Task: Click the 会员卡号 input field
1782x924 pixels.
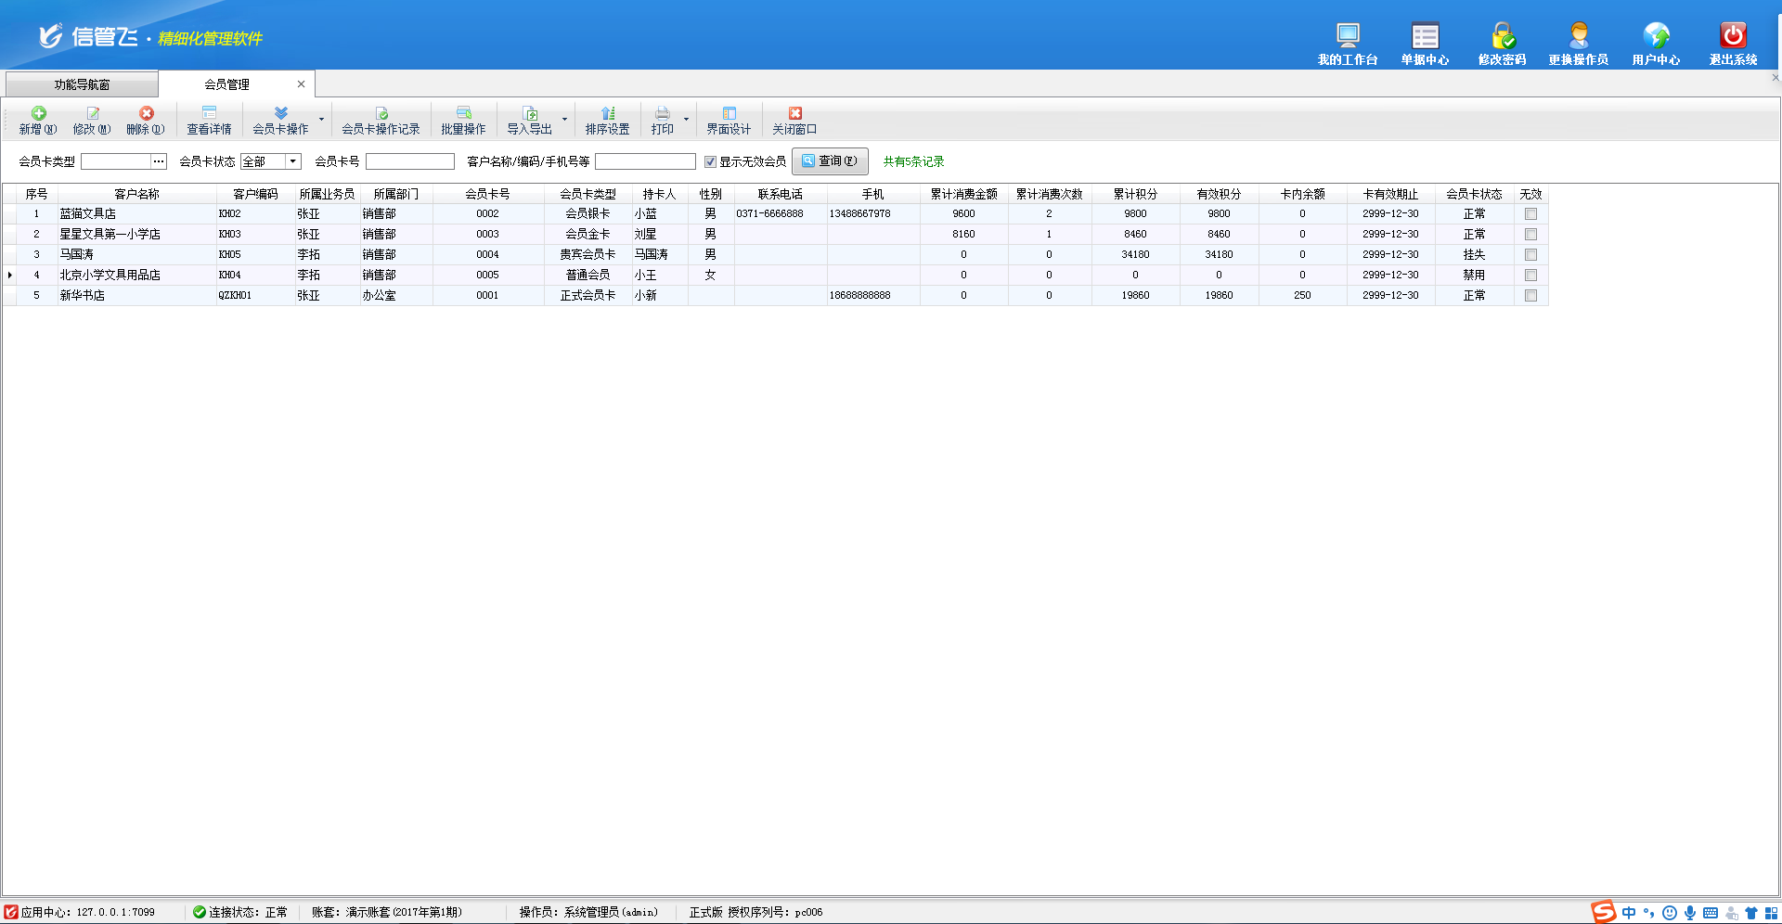Action: pyautogui.click(x=409, y=161)
